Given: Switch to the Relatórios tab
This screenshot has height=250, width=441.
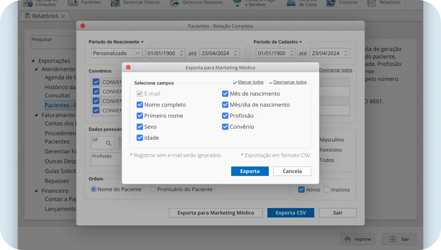Looking at the screenshot, I should (x=45, y=16).
